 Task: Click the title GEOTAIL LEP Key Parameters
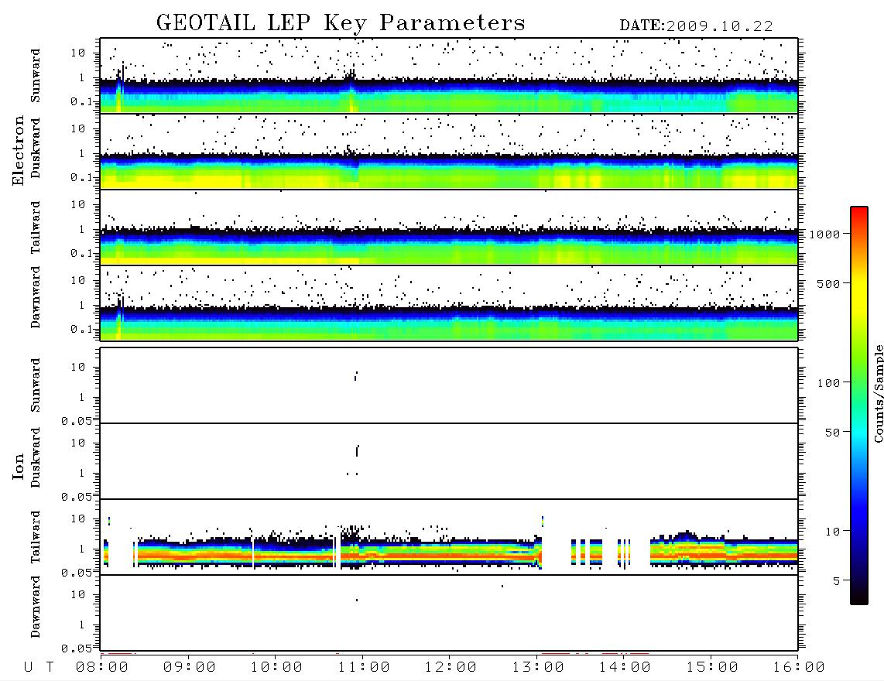point(341,23)
